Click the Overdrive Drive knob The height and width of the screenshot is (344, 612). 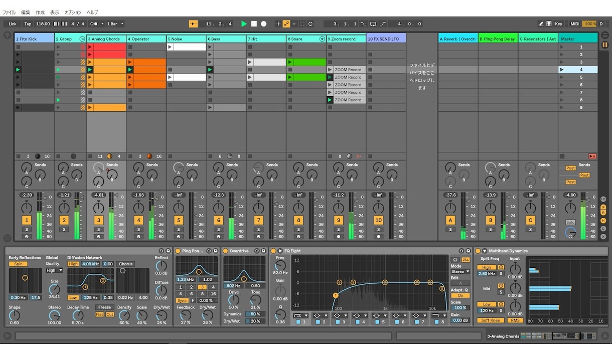(234, 300)
